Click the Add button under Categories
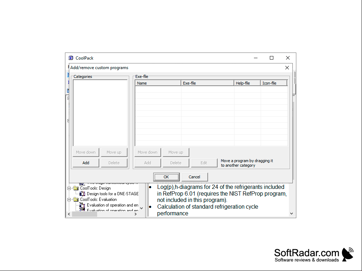 point(86,163)
